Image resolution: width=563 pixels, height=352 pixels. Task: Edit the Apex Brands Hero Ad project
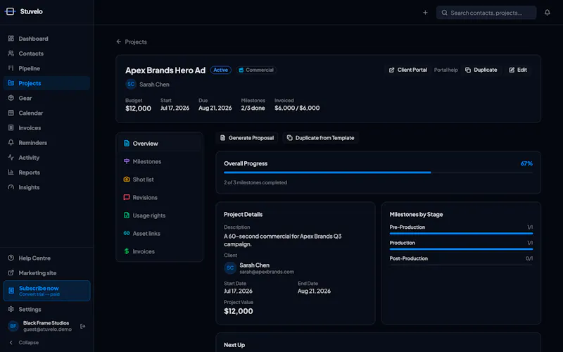click(518, 70)
